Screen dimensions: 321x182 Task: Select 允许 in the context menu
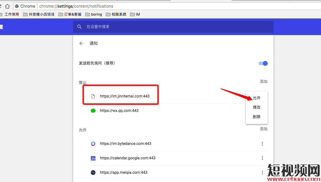coord(256,98)
